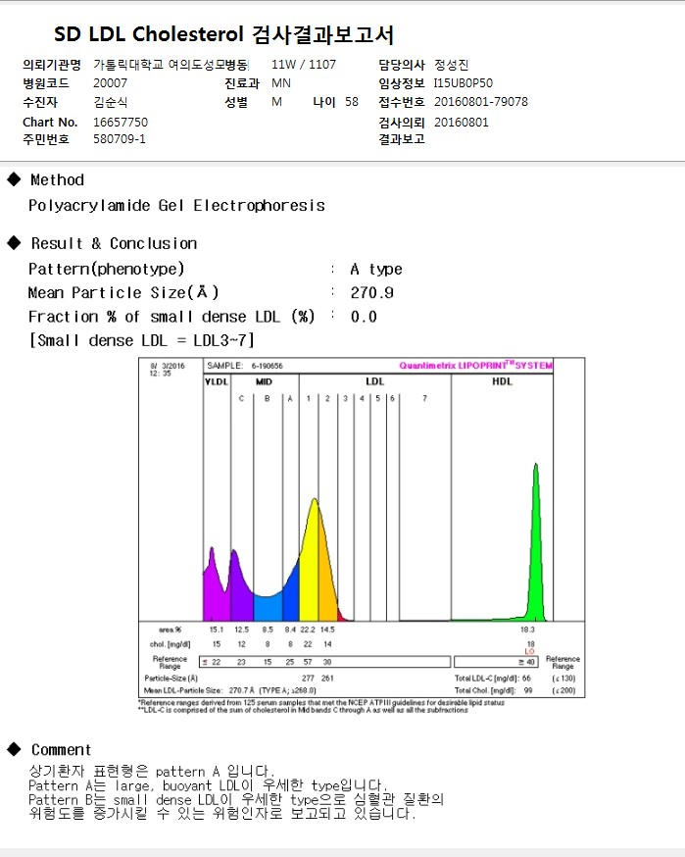Select the resident number "580709-1"

pos(120,139)
